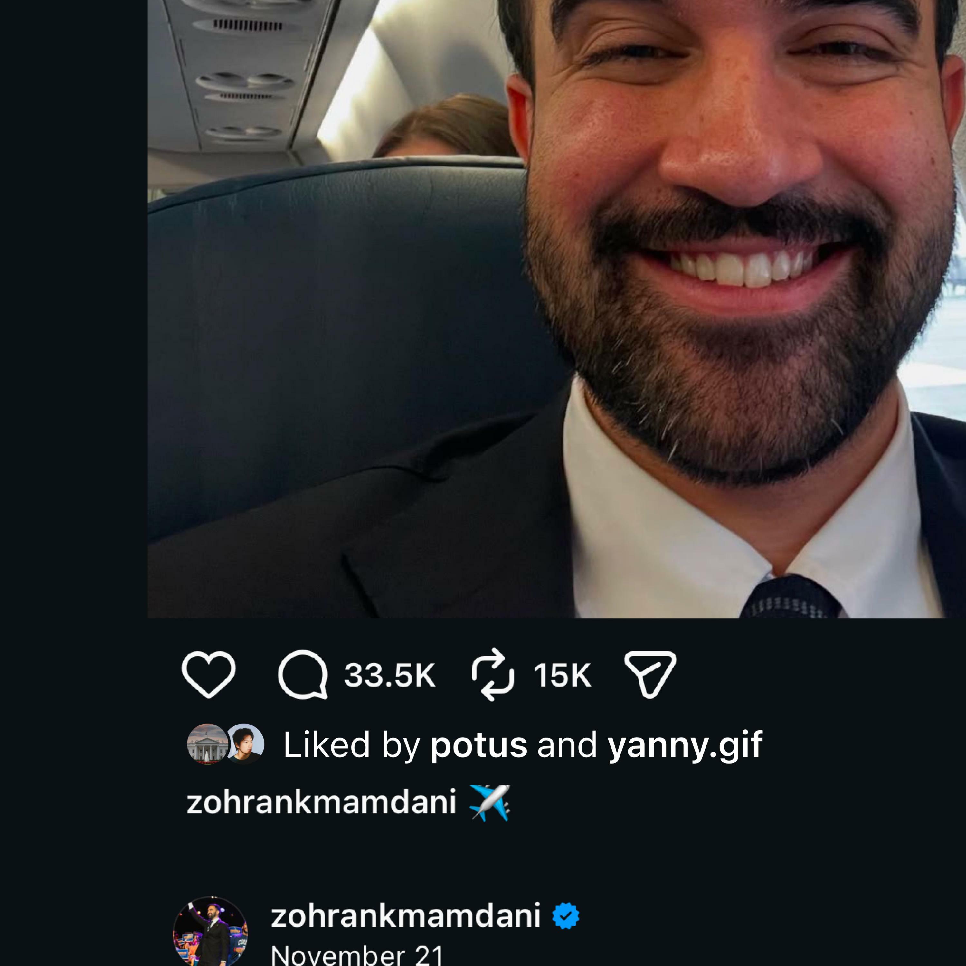Image resolution: width=966 pixels, height=966 pixels.
Task: Open the 33.5K comments count
Action: tap(390, 675)
